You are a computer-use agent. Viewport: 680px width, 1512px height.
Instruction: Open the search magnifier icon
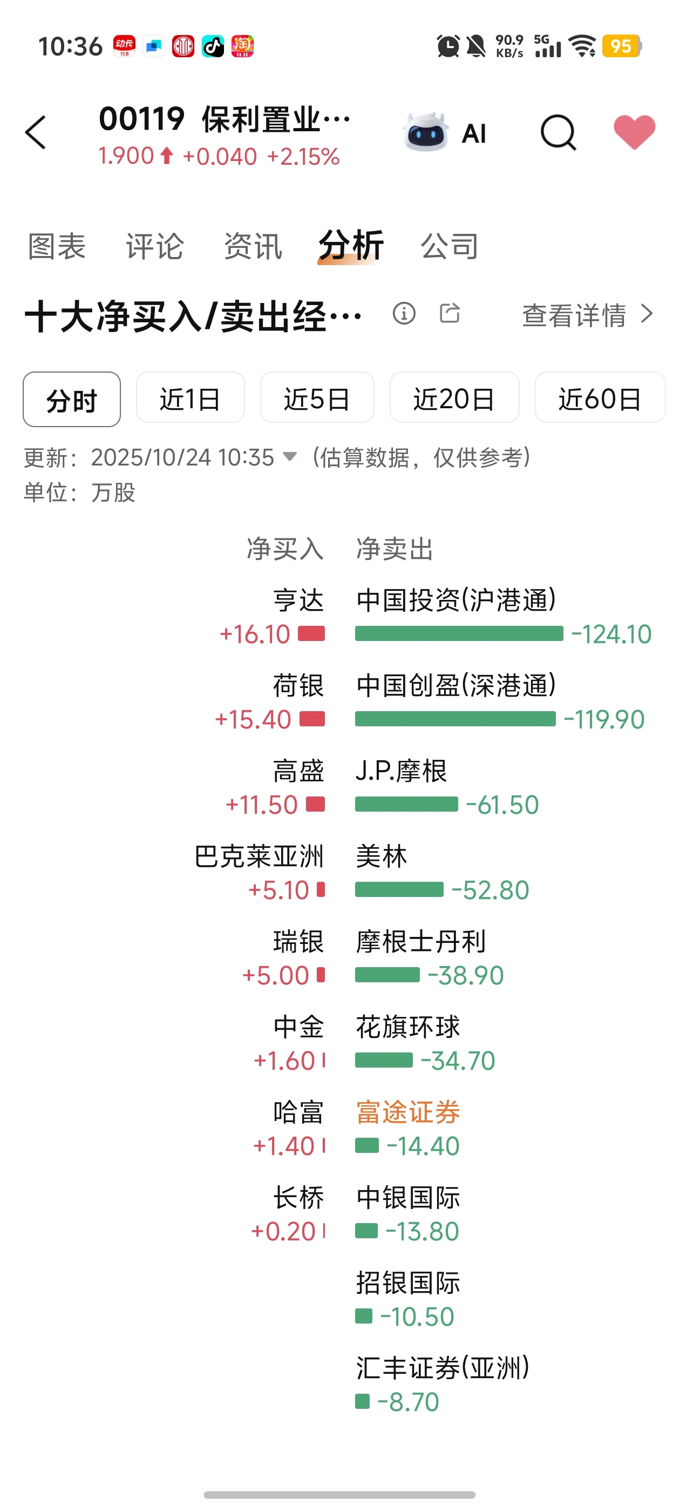pos(558,133)
